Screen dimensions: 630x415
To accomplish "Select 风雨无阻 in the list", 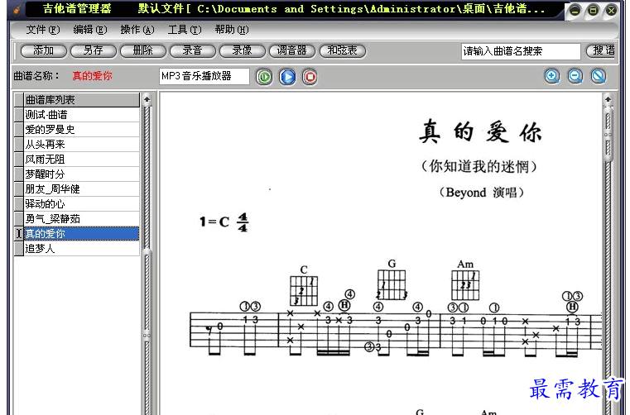I will 82,160.
